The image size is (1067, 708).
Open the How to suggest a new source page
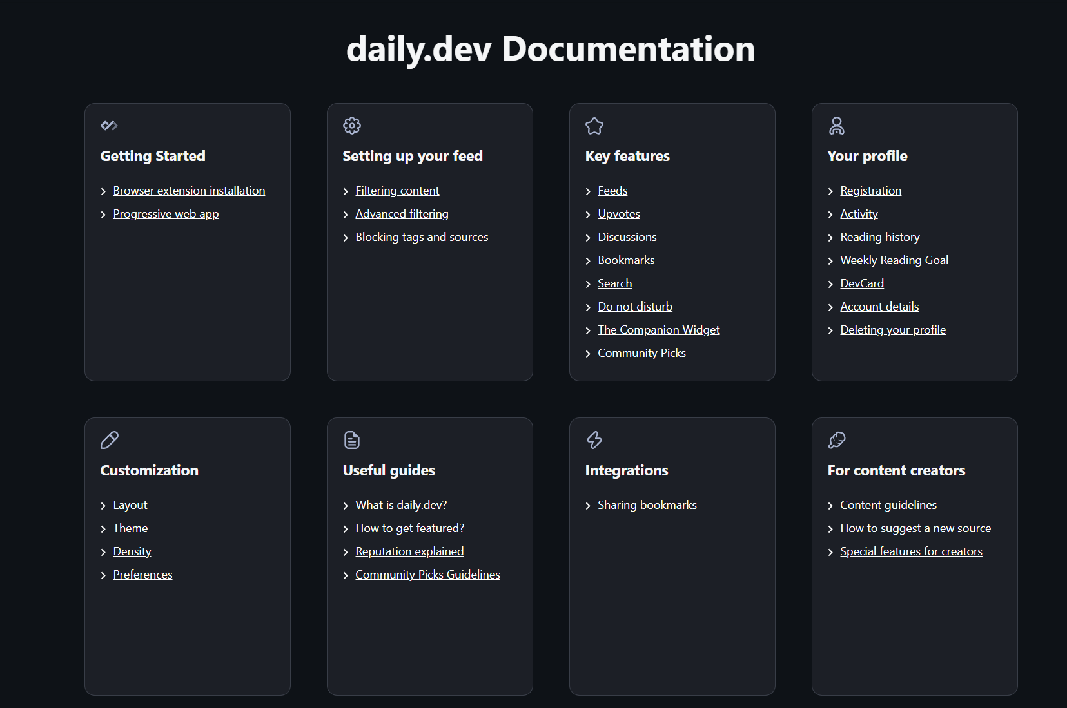(915, 528)
